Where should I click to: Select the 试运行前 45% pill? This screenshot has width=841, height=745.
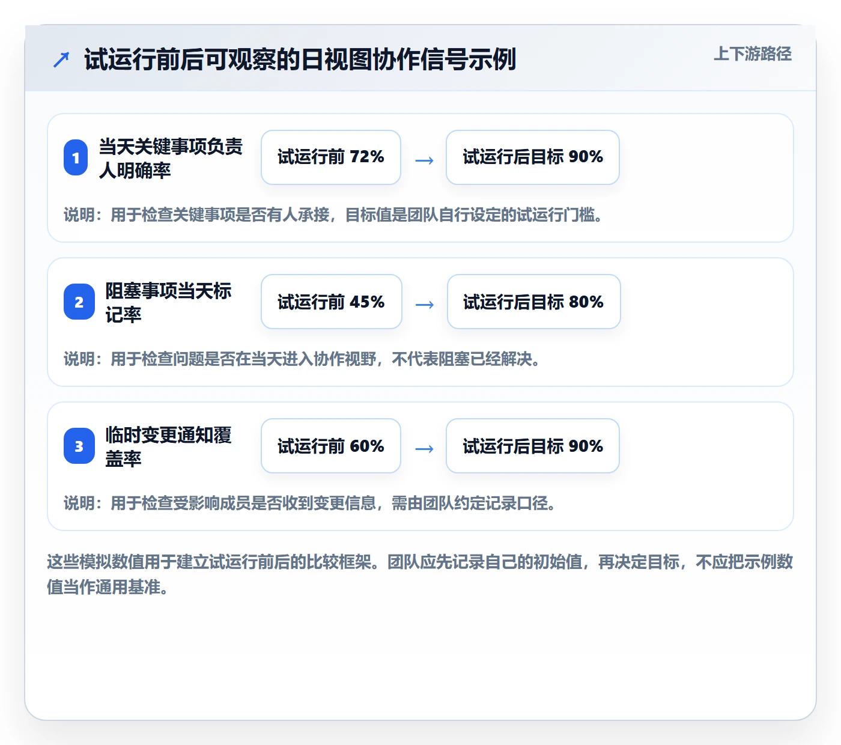(332, 302)
